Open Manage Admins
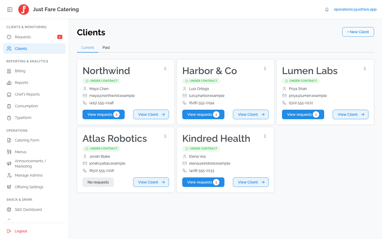The height and width of the screenshot is (239, 382). point(34,175)
